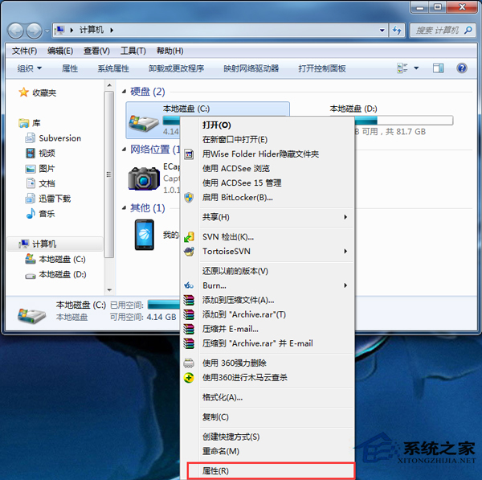Choose 重命名(M) from the context menu
Viewport: 482px width, 480px height.
tap(267, 451)
